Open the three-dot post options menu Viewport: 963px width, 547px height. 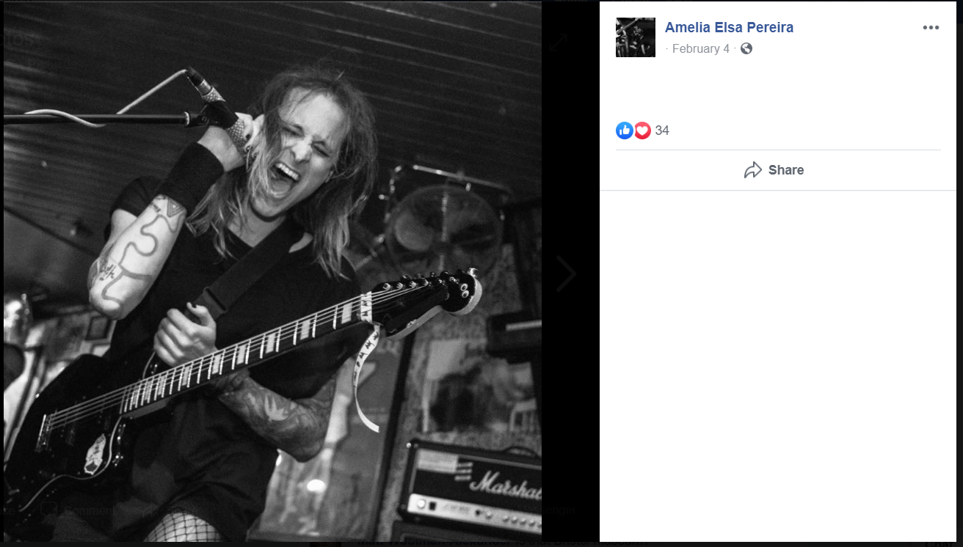tap(931, 28)
